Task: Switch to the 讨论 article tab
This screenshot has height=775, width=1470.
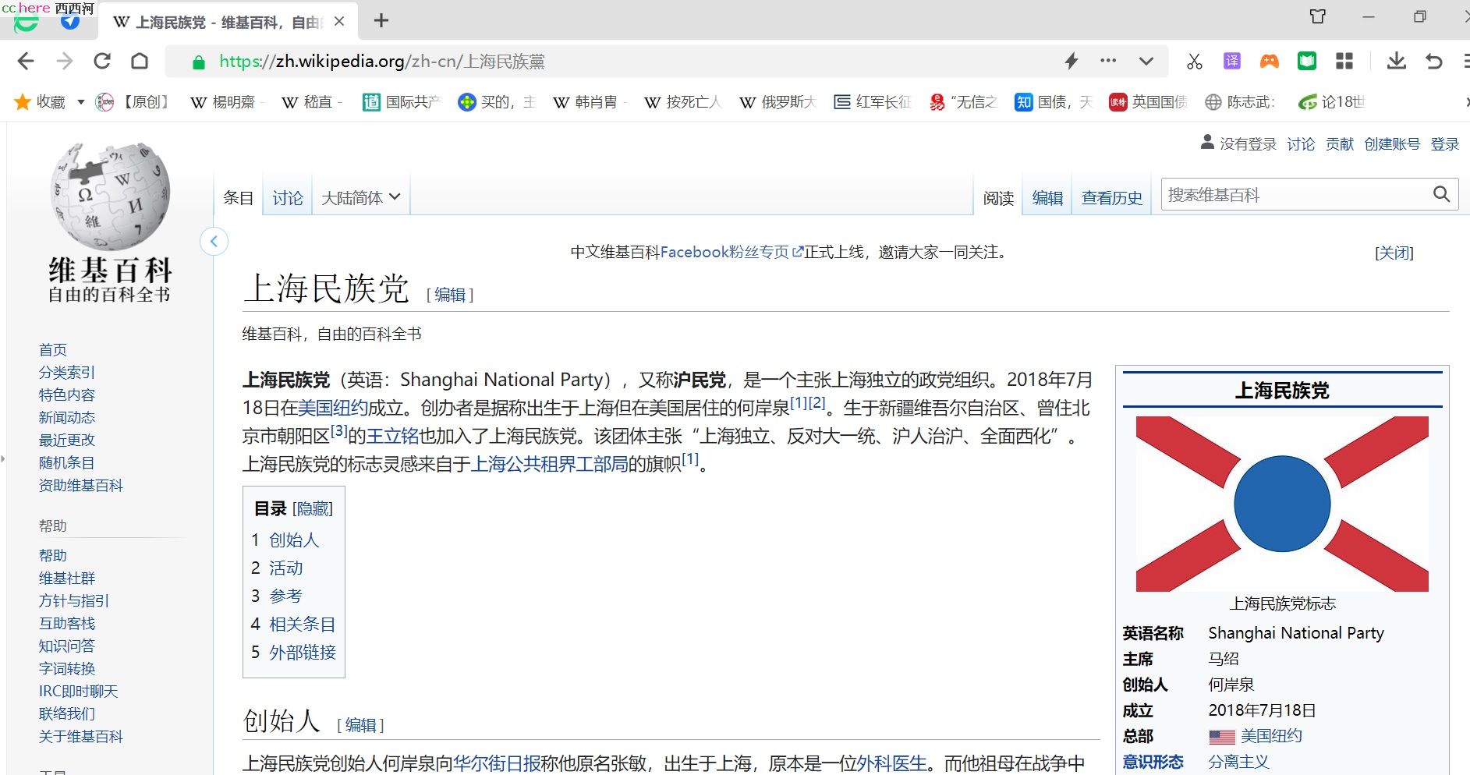Action: coord(288,198)
